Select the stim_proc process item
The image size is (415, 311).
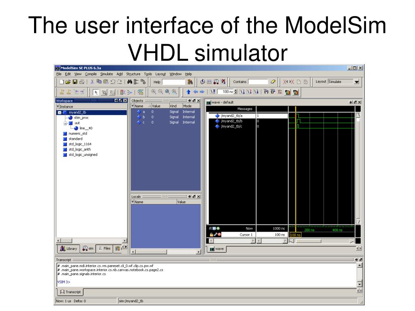(81, 118)
